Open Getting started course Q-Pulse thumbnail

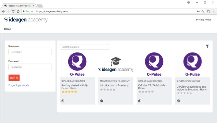[77, 64]
